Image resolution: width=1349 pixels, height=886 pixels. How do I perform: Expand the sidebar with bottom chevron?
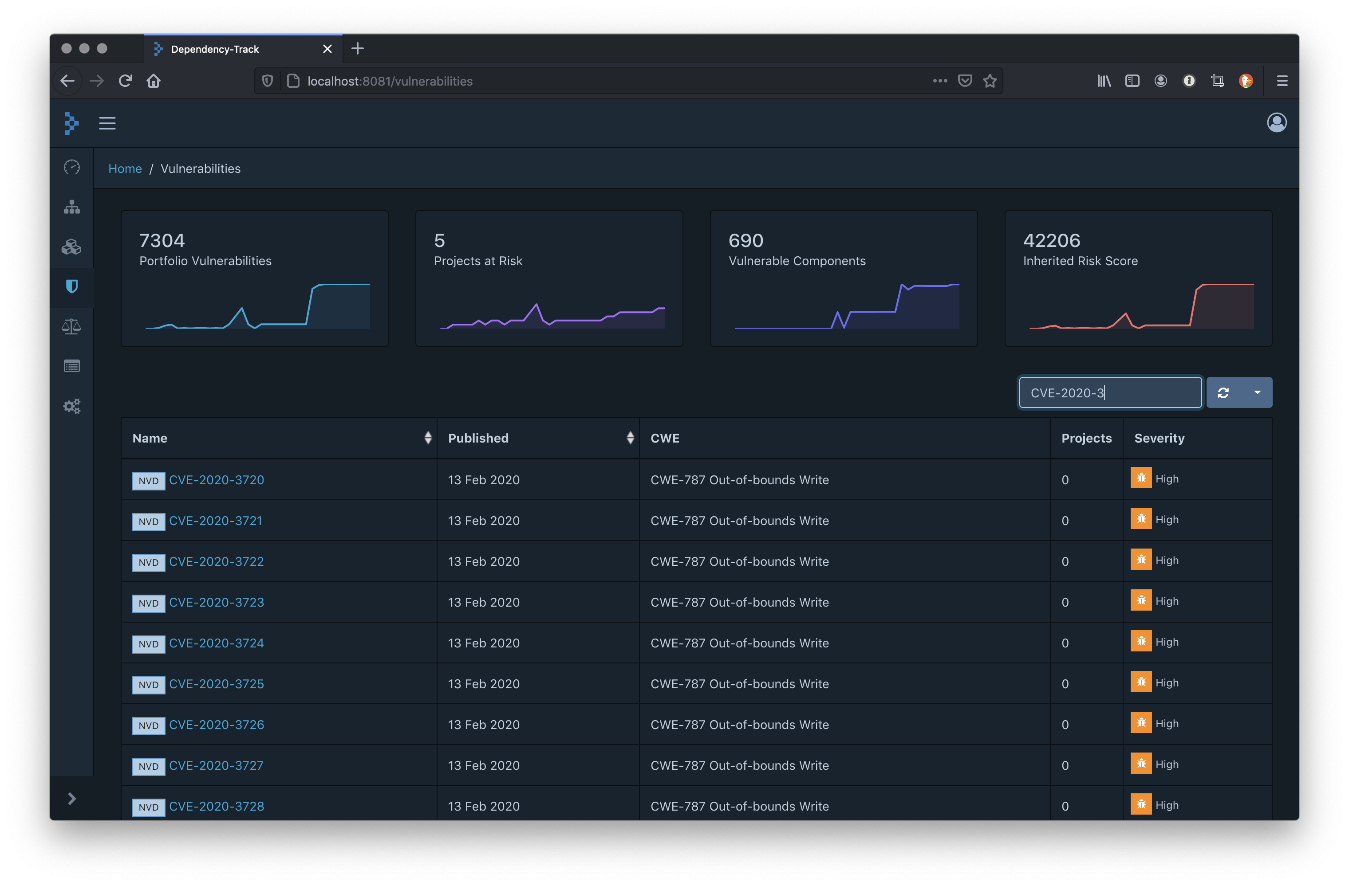click(x=71, y=798)
